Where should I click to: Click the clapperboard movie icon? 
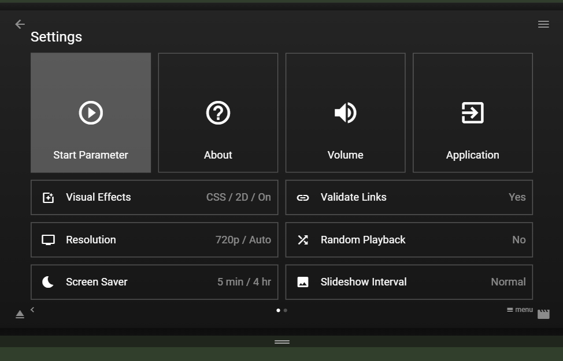[543, 314]
